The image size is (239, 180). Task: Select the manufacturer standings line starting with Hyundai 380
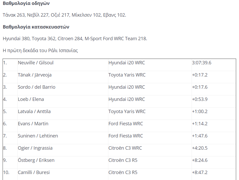[75, 39]
